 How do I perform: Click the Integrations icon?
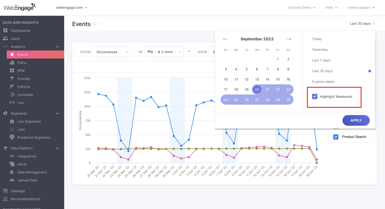12,156
